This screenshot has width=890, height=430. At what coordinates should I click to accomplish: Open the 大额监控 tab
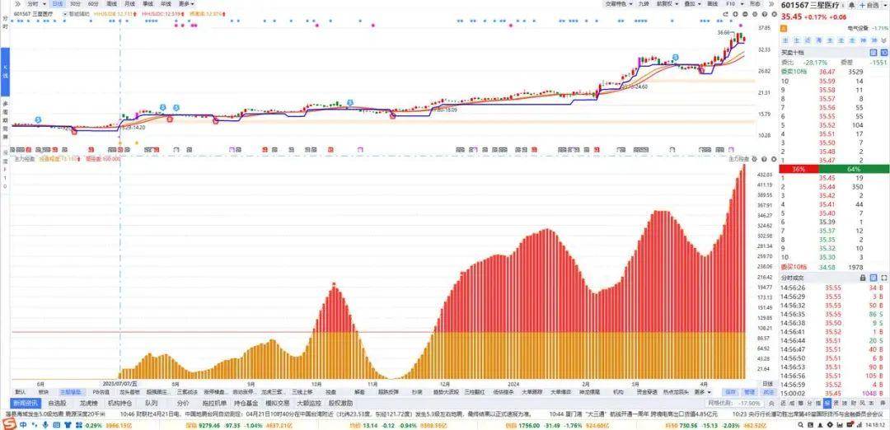[x=308, y=403]
